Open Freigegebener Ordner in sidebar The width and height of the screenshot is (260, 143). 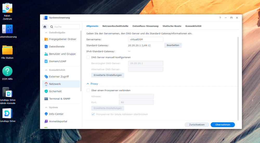(61, 39)
